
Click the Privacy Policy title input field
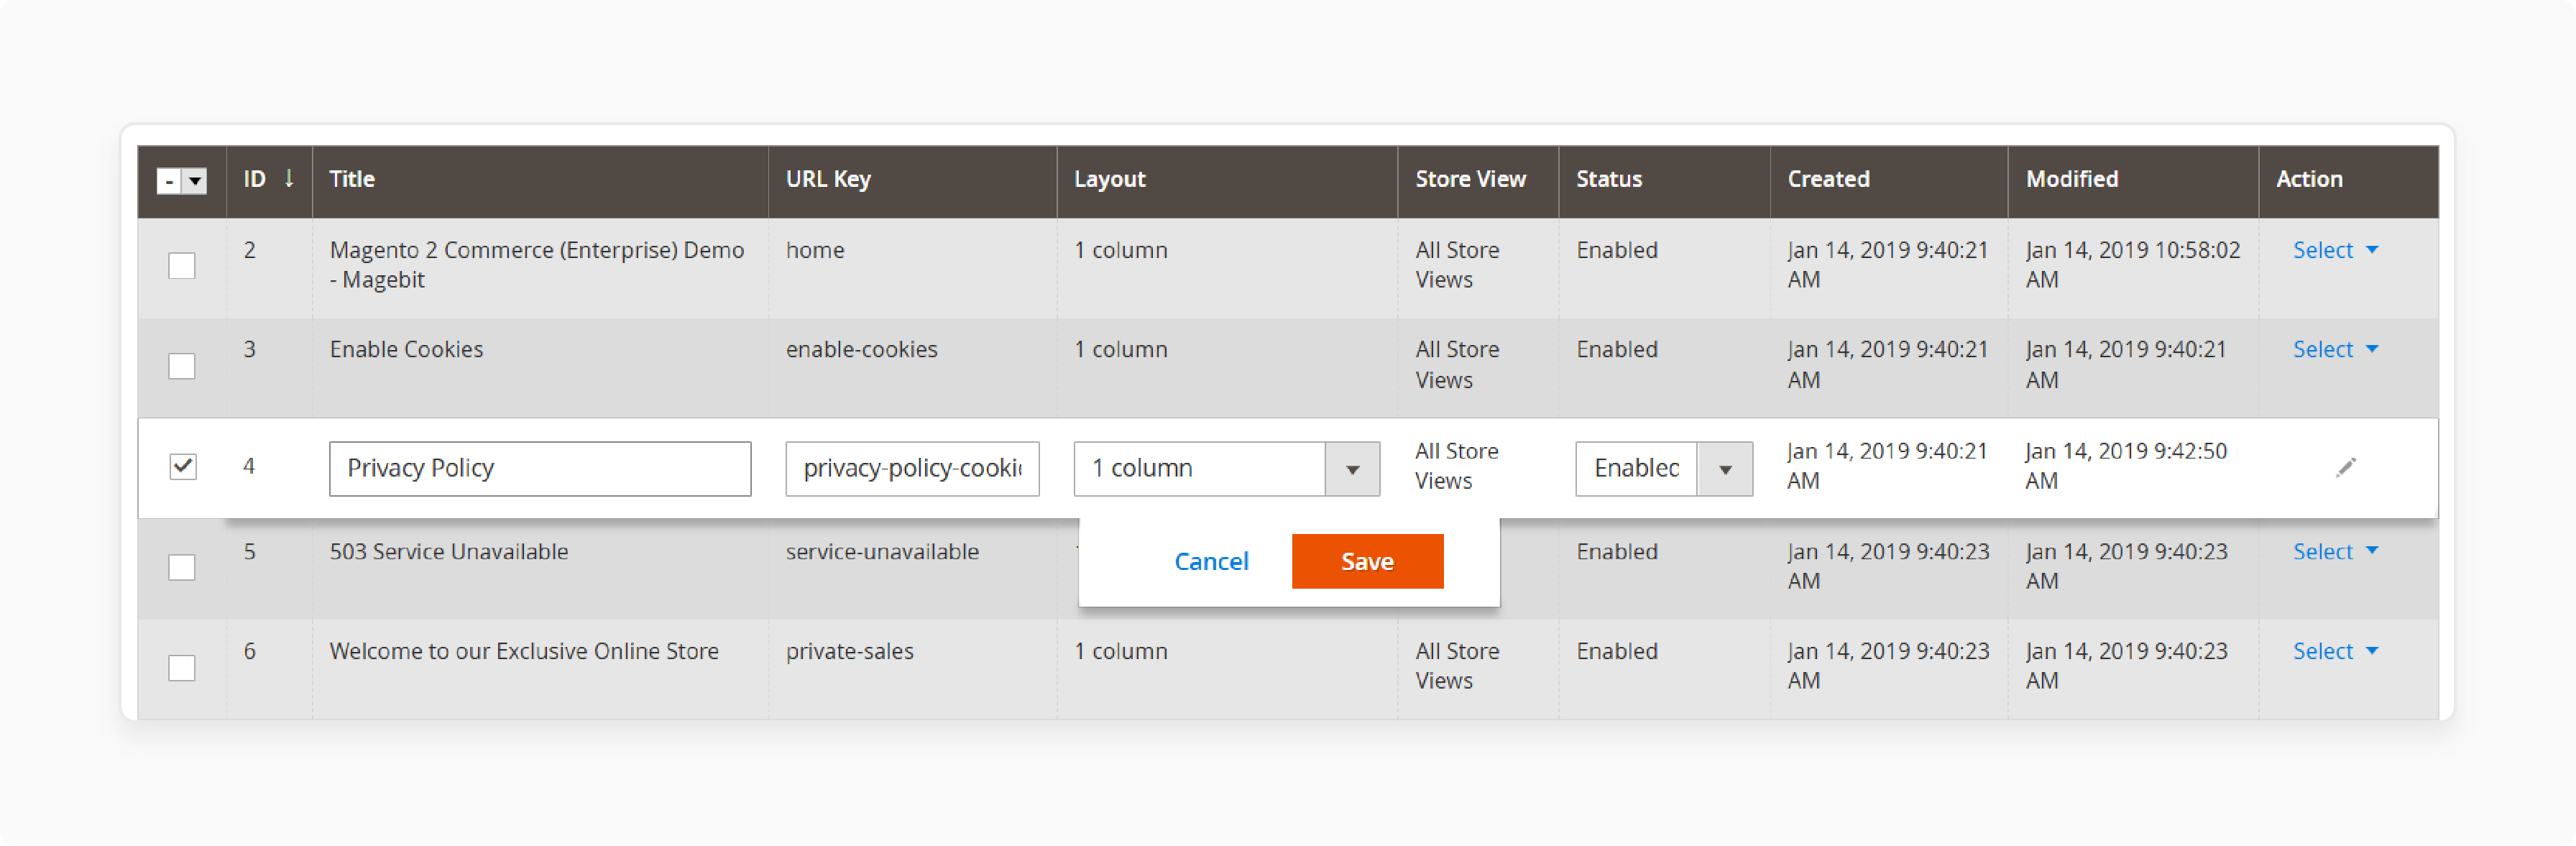(540, 468)
